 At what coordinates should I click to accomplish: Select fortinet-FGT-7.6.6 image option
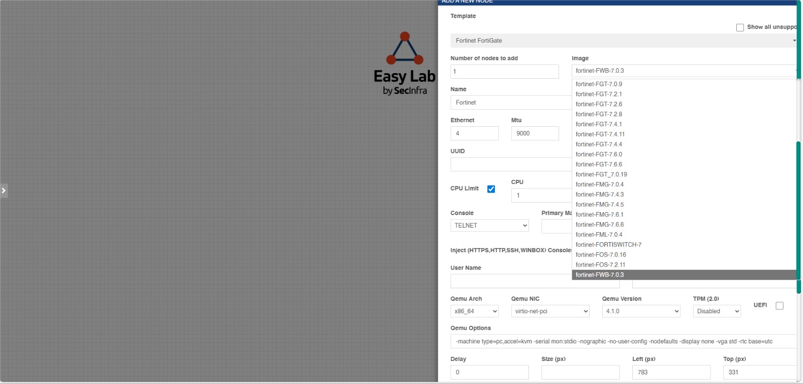tap(684, 164)
